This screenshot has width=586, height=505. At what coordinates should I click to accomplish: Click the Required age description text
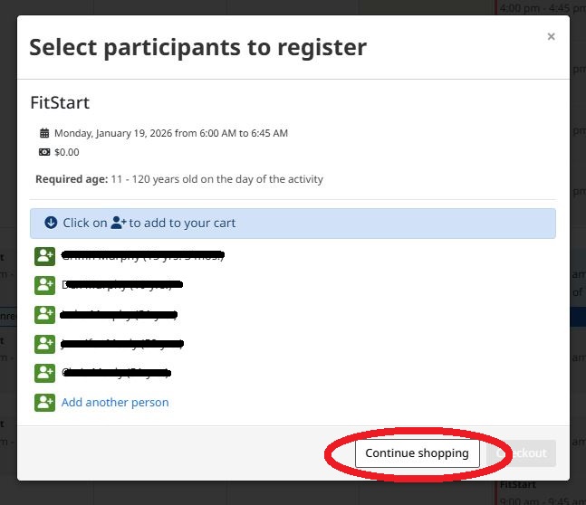coord(179,179)
